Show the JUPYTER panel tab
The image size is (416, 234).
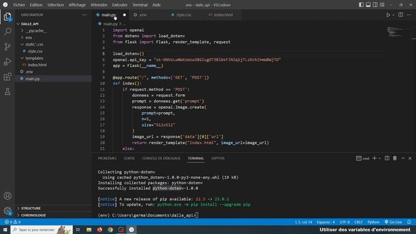click(218, 159)
